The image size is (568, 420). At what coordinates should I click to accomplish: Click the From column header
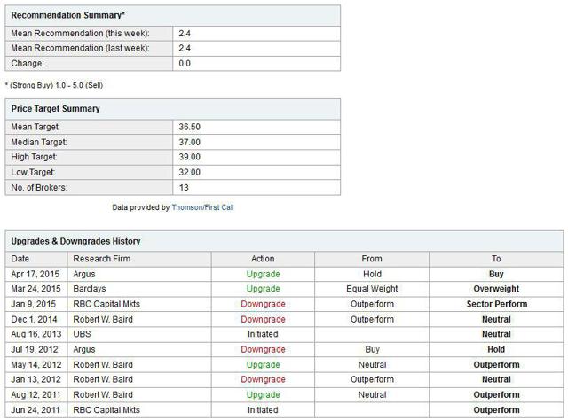click(x=372, y=259)
